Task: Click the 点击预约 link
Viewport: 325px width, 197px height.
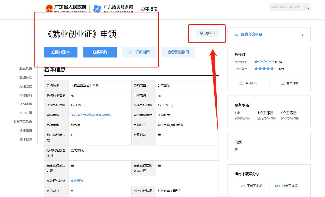Action: (x=77, y=181)
